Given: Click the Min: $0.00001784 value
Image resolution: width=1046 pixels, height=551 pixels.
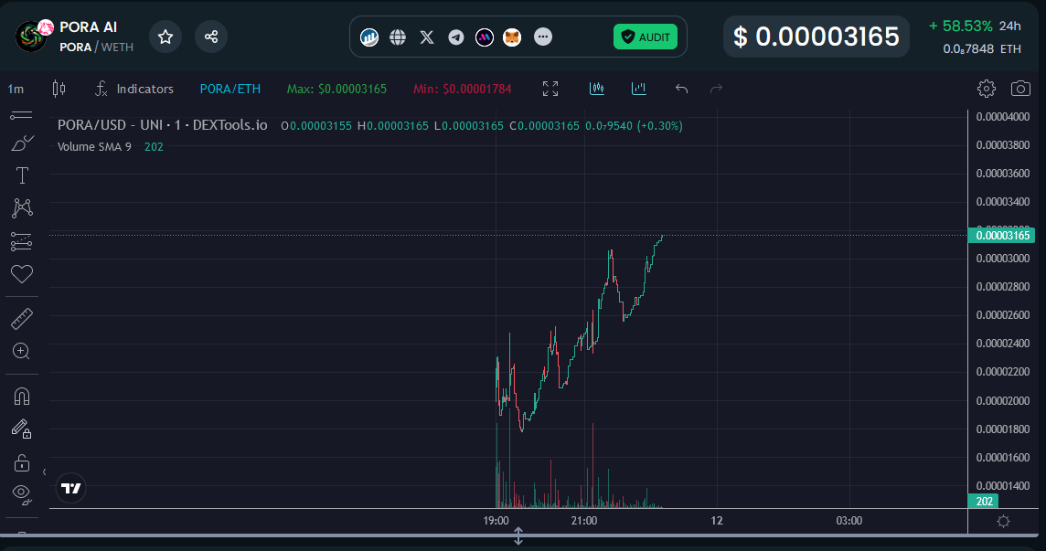Looking at the screenshot, I should click(463, 89).
